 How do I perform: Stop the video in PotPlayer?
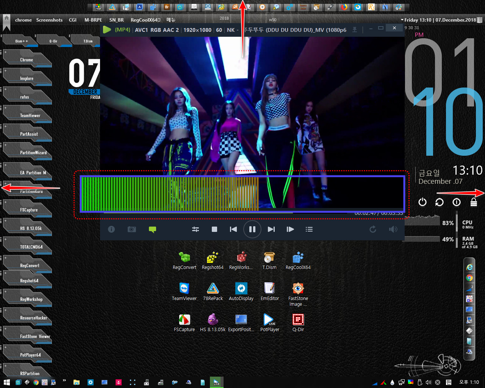click(x=214, y=229)
